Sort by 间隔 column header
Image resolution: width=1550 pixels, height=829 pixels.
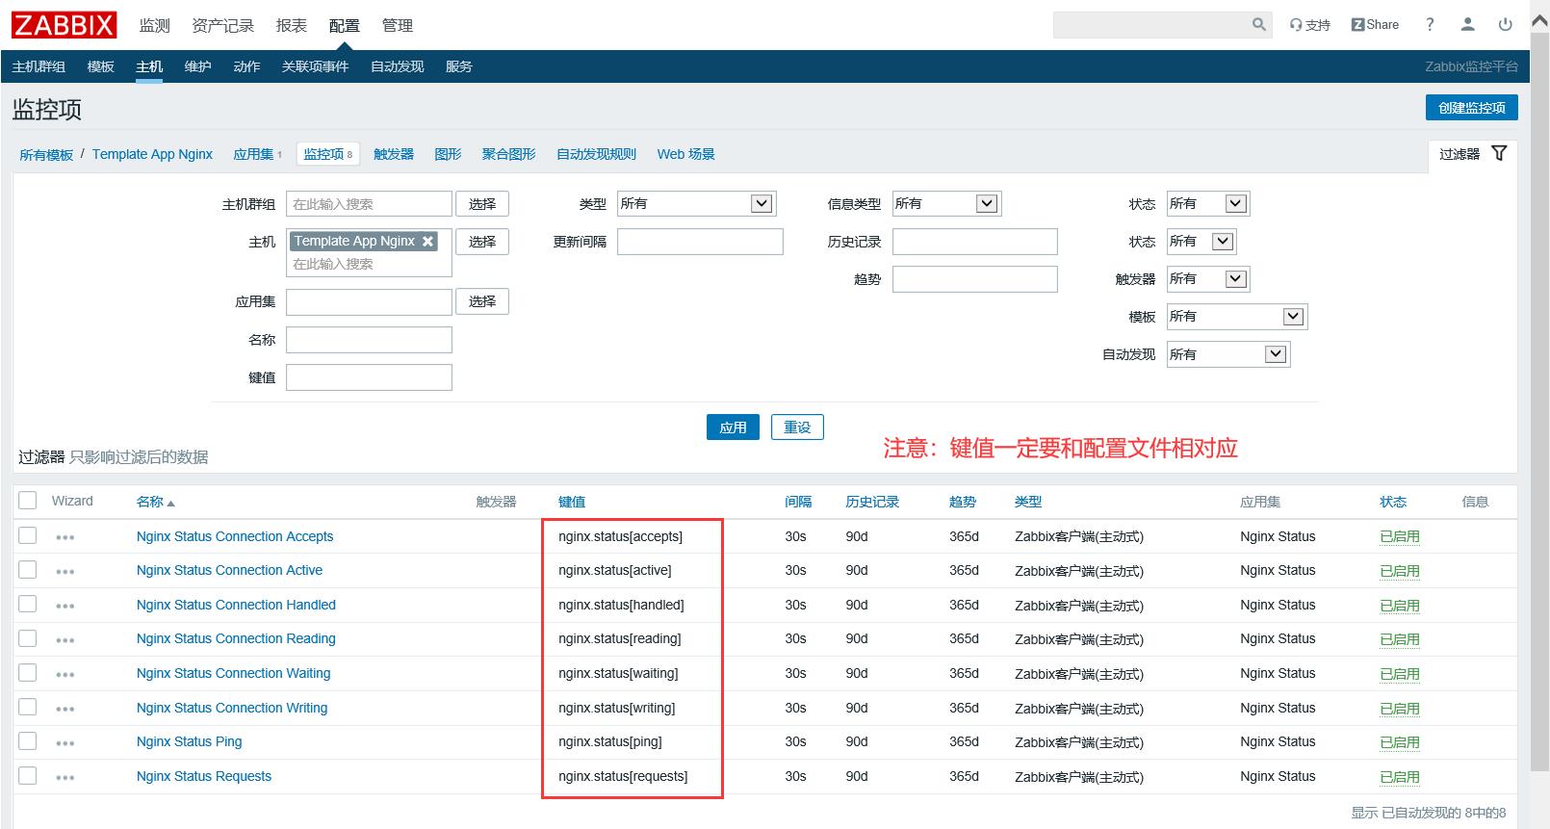[x=798, y=502]
